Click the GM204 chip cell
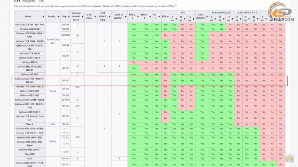The height and width of the screenshot is (167, 298). tap(65, 45)
